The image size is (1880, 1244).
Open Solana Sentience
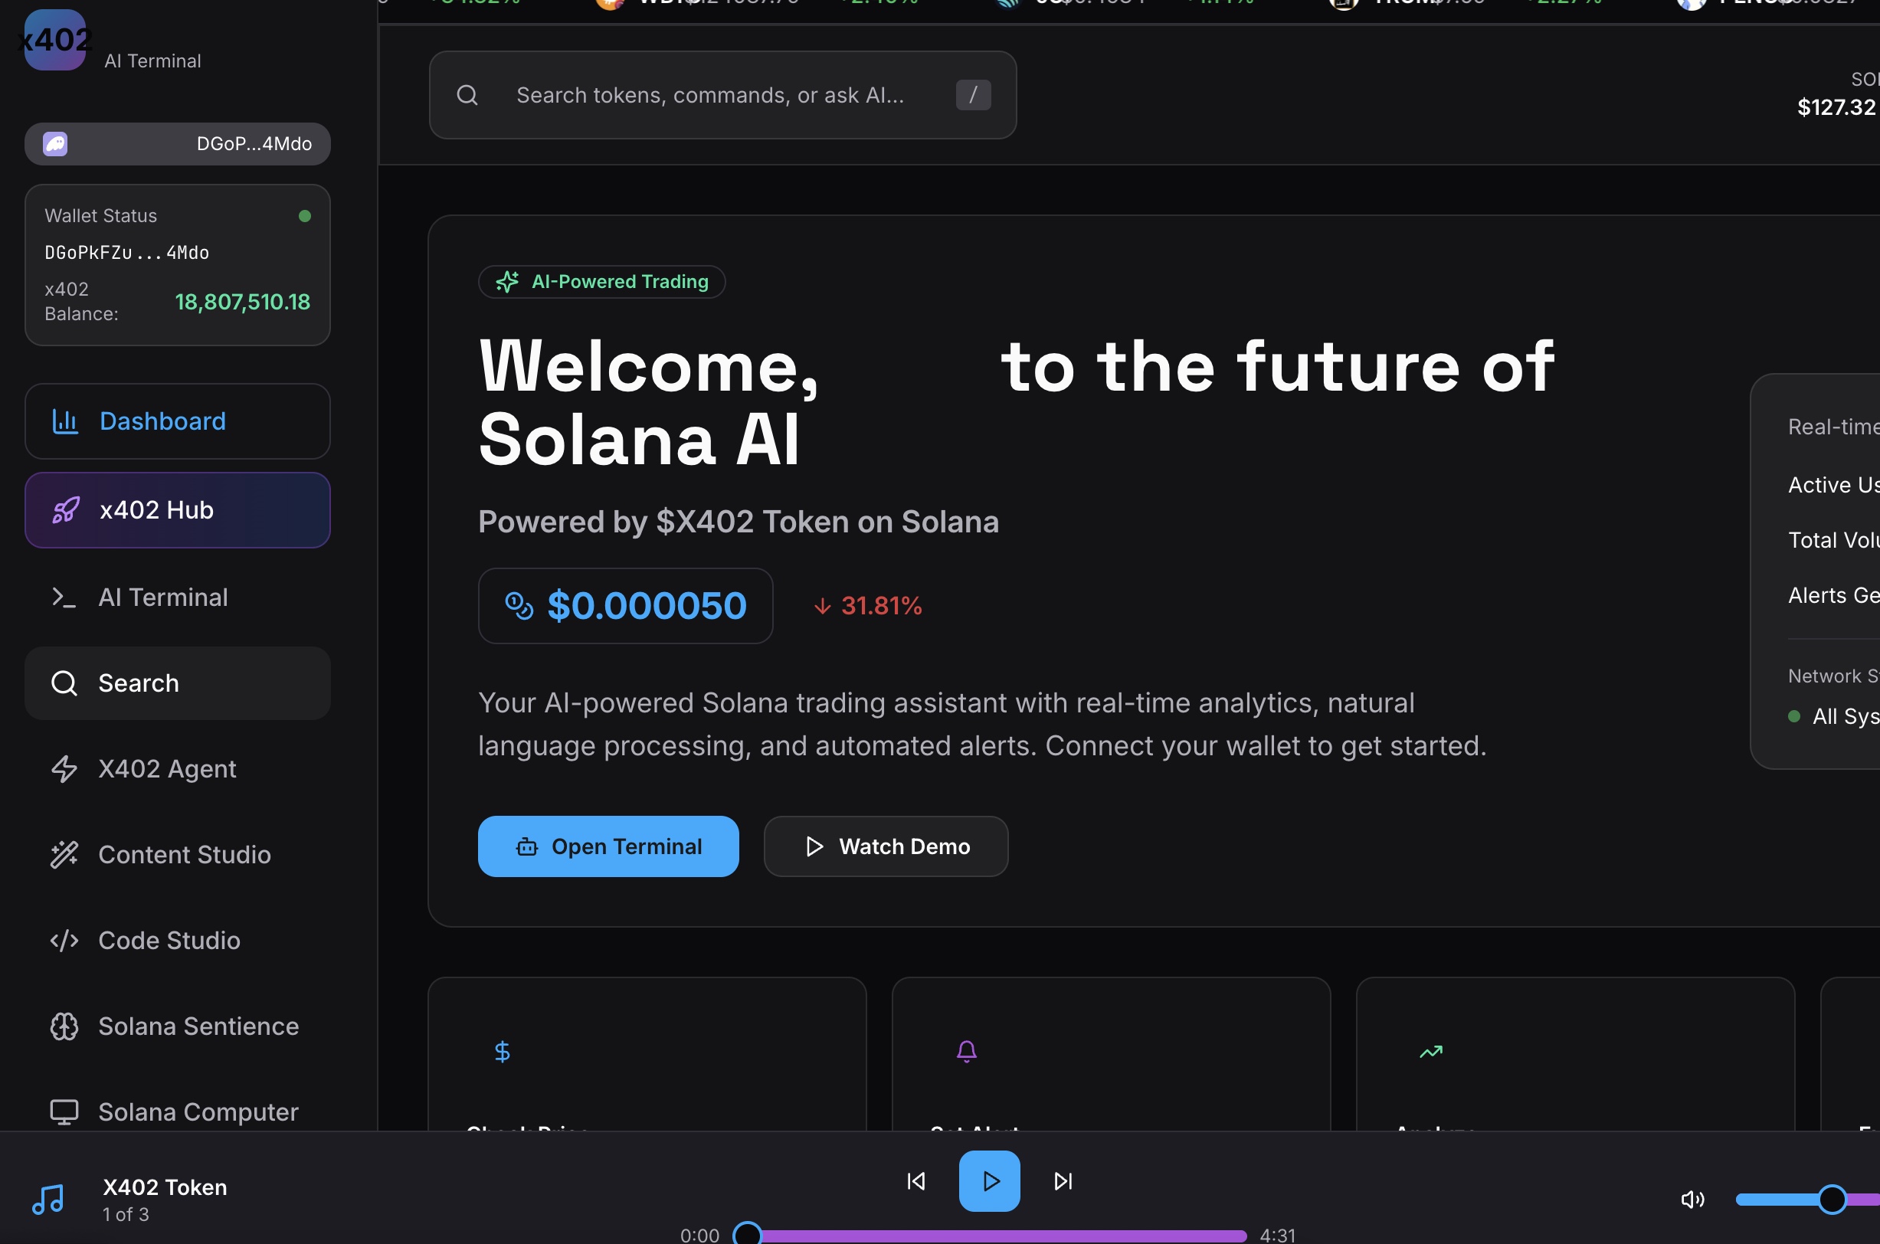[x=177, y=1026]
